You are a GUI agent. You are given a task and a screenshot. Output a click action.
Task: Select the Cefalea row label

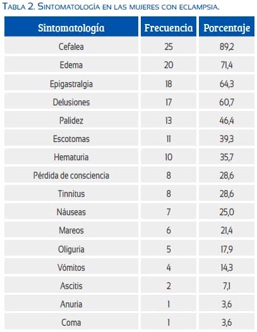click(x=71, y=47)
